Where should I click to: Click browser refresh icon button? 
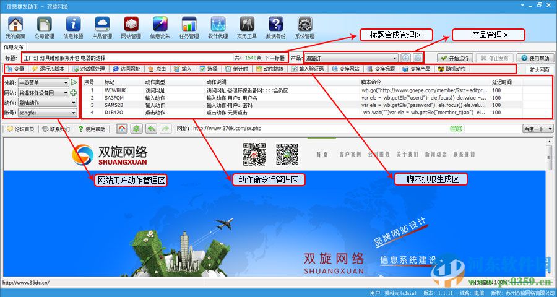coord(136,129)
